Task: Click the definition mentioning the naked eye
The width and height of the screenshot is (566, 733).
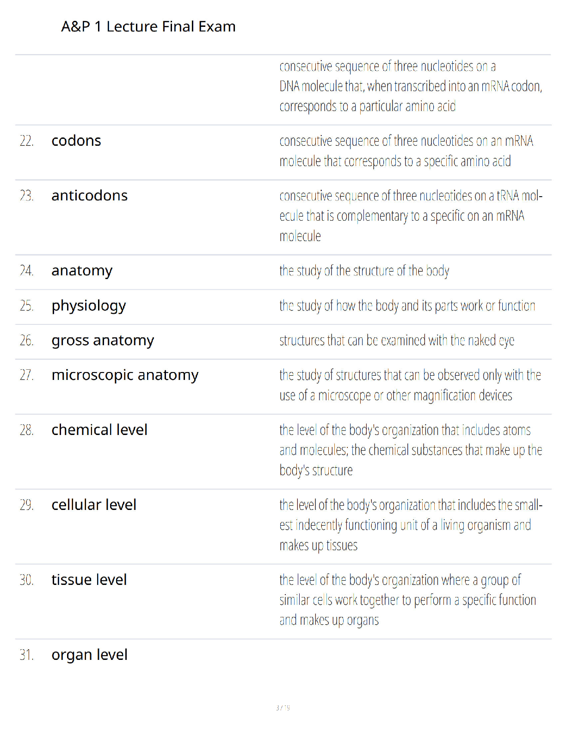Action: (397, 341)
